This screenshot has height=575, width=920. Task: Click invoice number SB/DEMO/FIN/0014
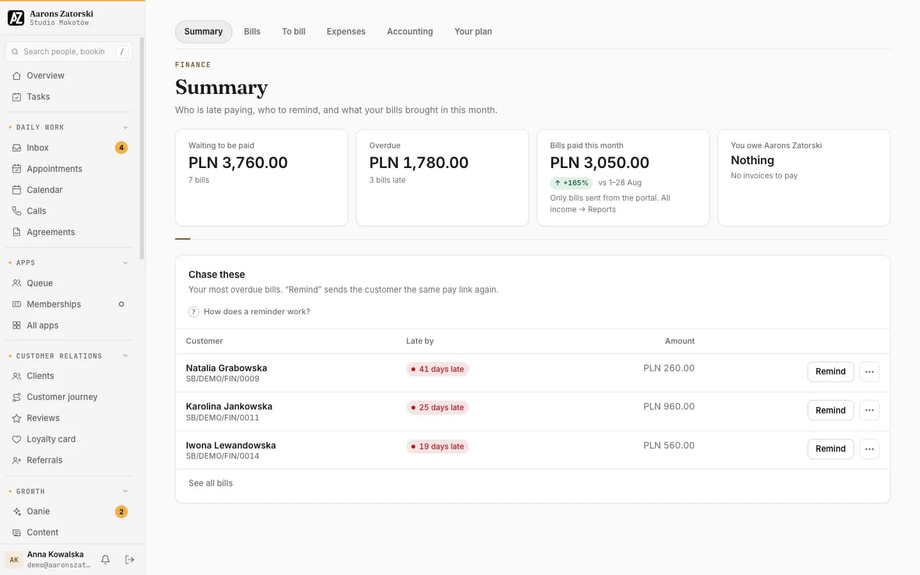pos(222,456)
